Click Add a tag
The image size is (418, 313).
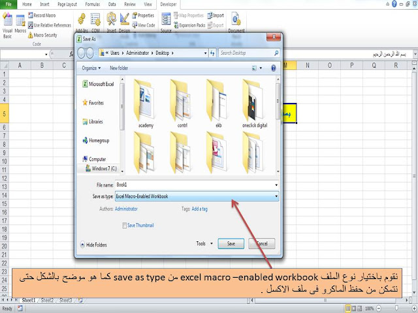point(199,209)
